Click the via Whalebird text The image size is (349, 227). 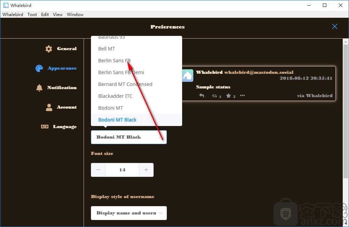pyautogui.click(x=315, y=96)
